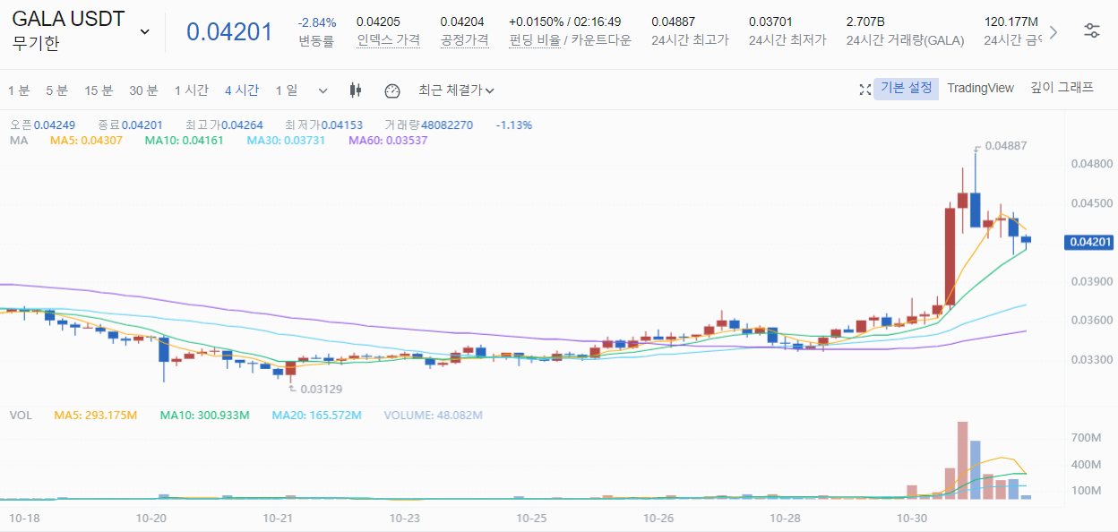
Task: Click the volume MA10: 300.933M label
Action: pyautogui.click(x=204, y=416)
